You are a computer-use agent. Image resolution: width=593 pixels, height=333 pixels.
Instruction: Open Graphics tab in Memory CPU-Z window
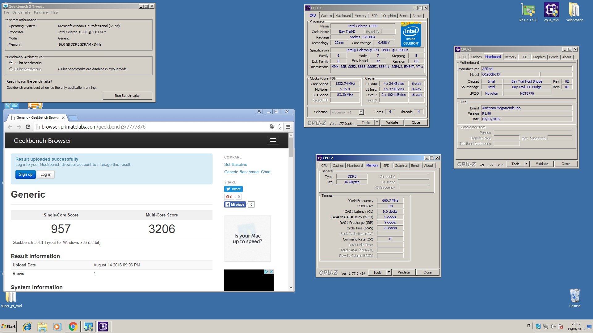pos(401,166)
